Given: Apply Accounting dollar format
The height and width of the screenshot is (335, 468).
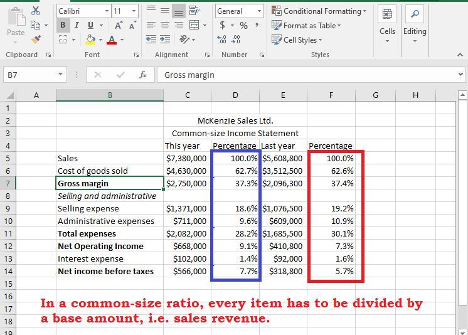Looking at the screenshot, I should (x=222, y=25).
